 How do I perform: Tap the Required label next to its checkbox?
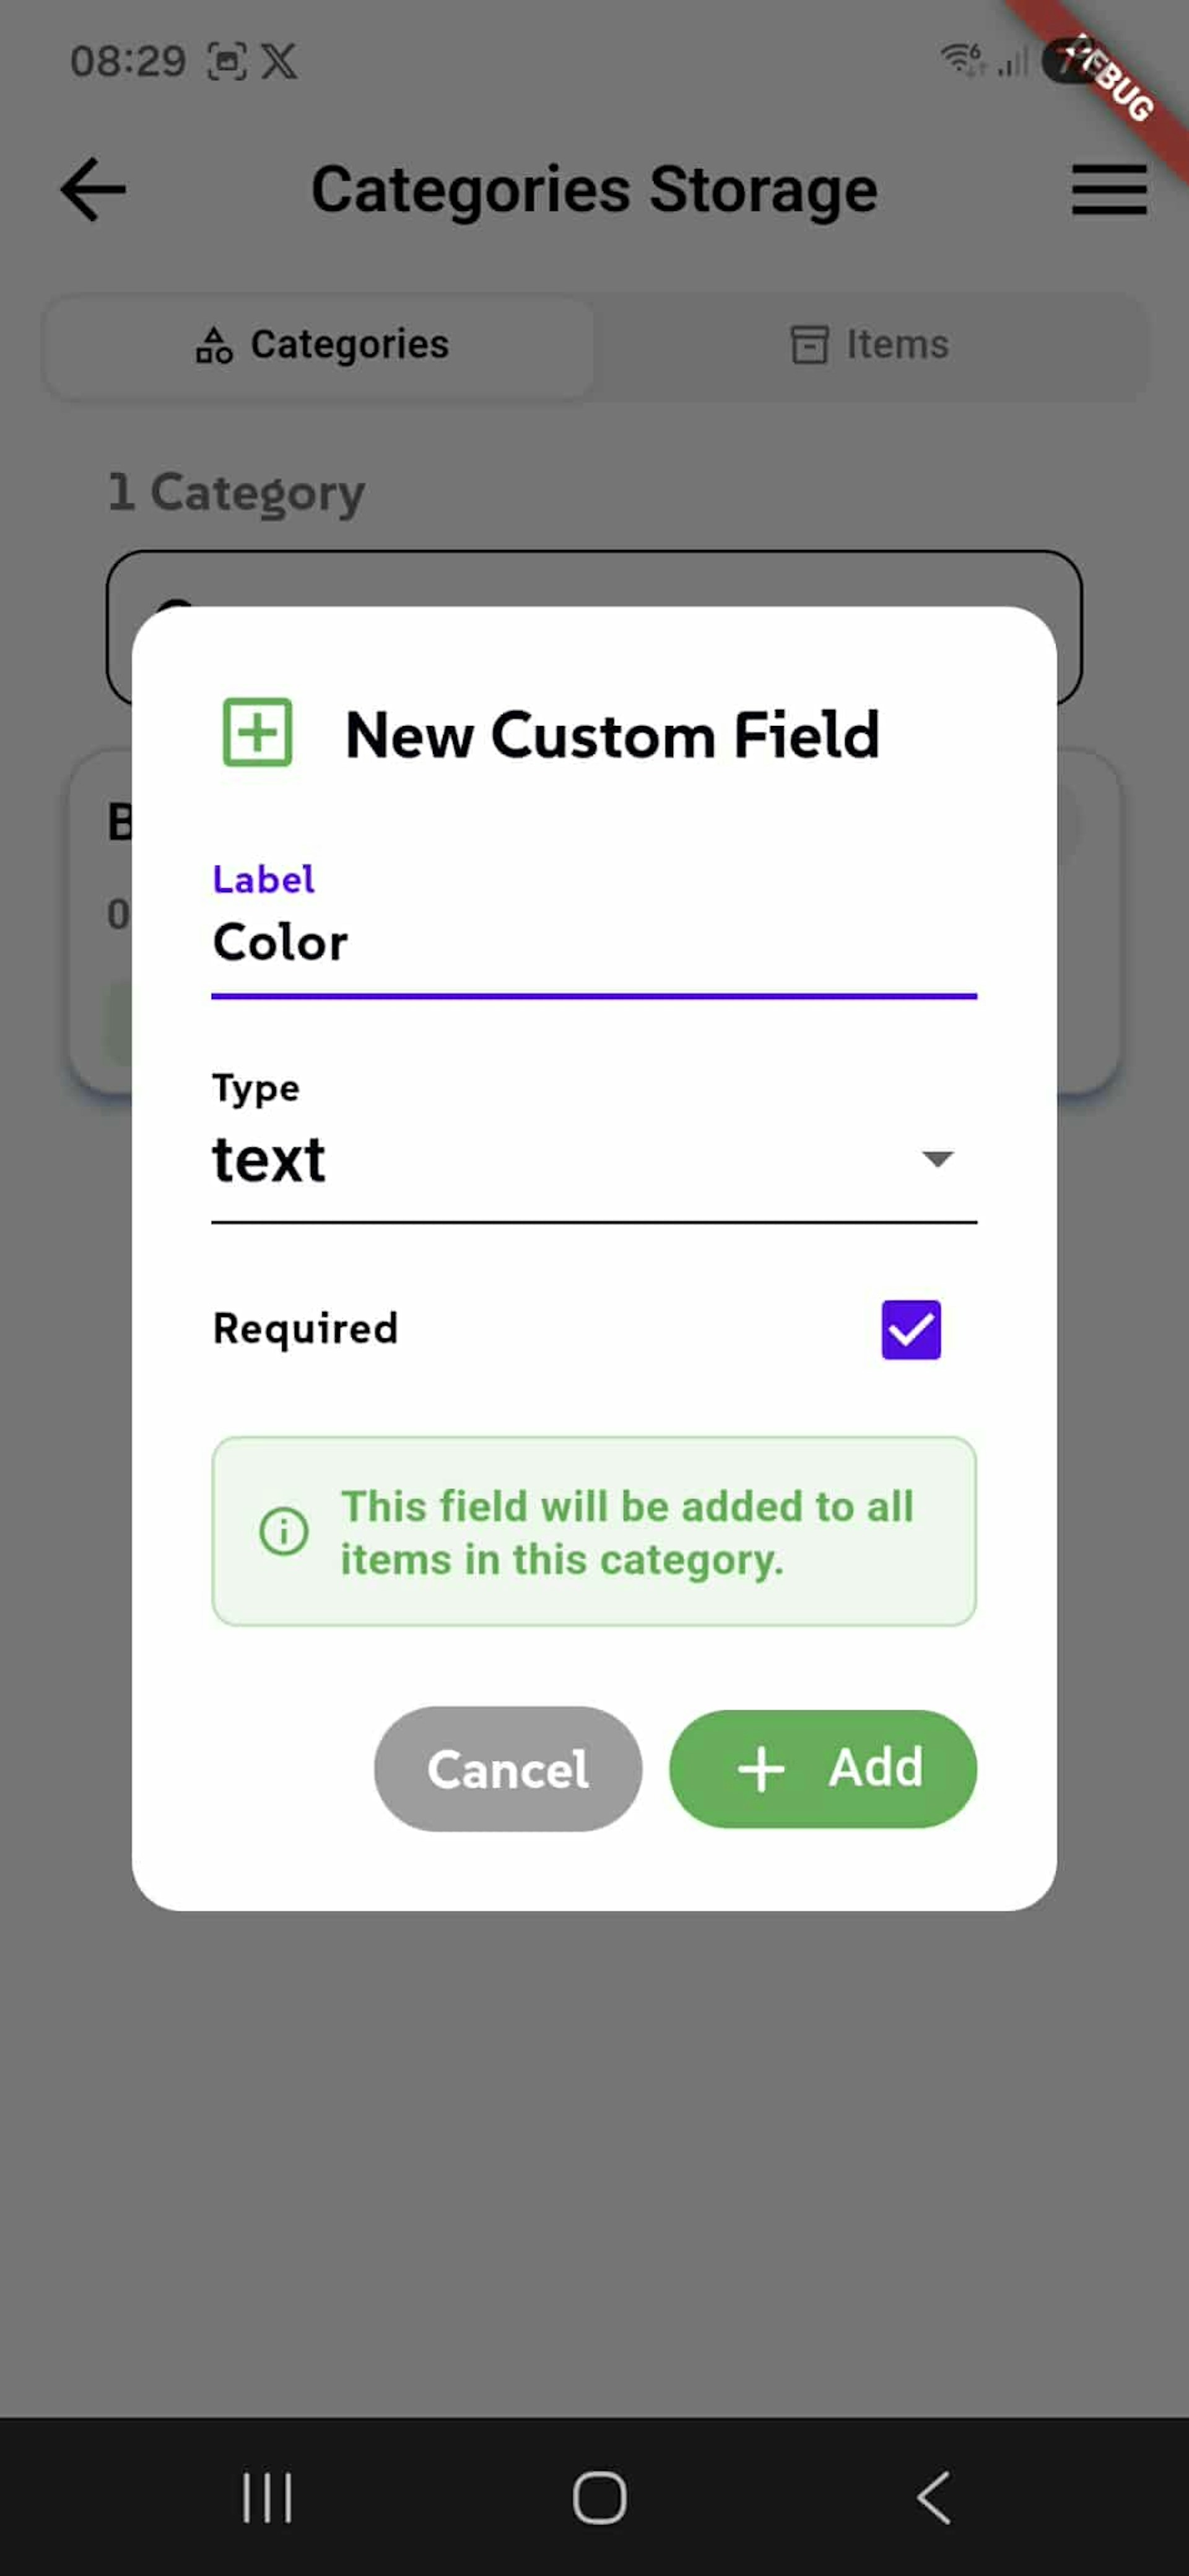(305, 1328)
